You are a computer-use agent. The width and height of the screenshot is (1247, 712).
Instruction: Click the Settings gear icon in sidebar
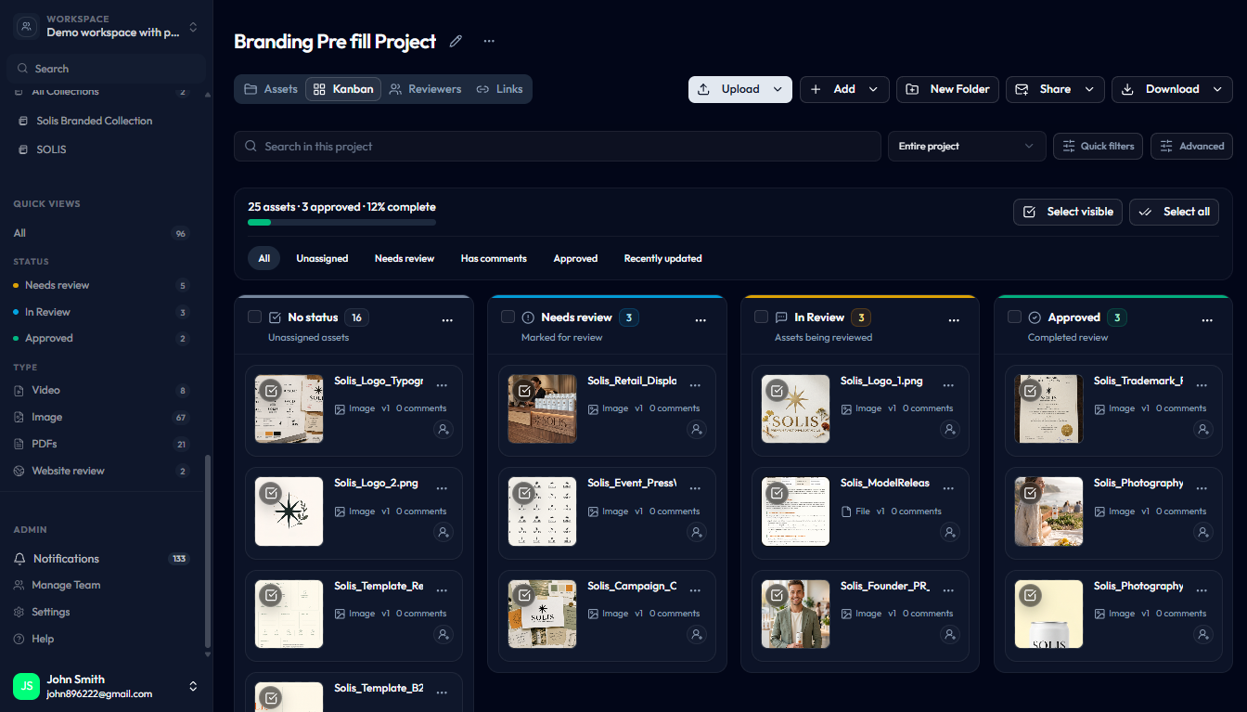click(19, 613)
